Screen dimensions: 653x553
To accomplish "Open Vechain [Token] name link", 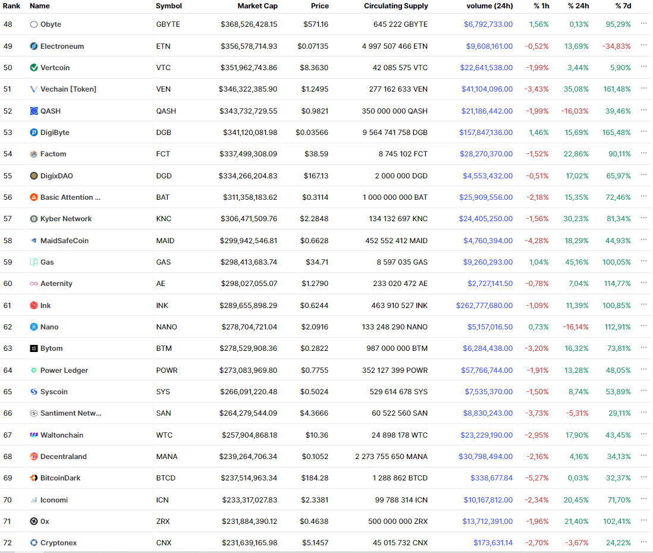I will pos(68,89).
